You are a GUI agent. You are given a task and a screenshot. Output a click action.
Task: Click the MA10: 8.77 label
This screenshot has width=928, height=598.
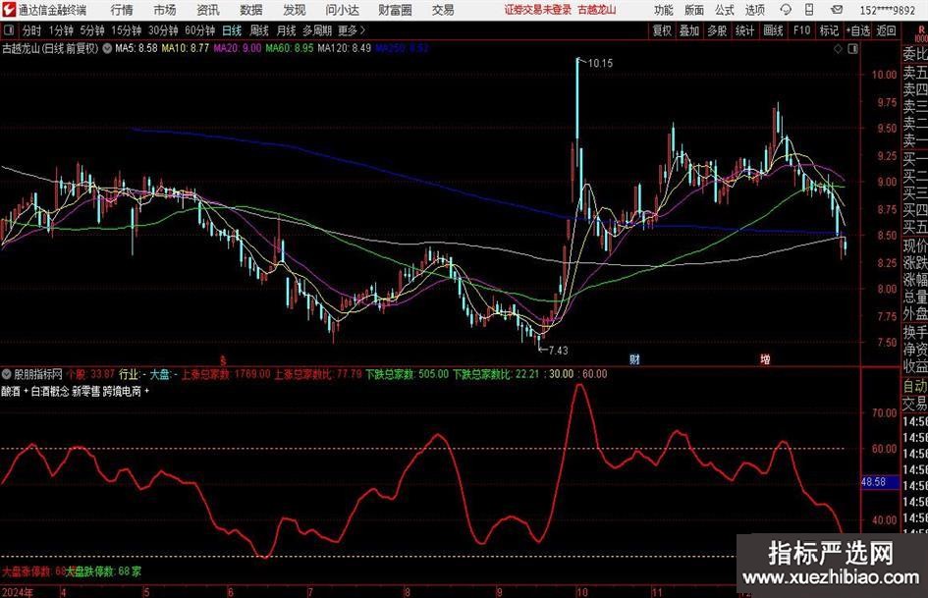click(186, 48)
